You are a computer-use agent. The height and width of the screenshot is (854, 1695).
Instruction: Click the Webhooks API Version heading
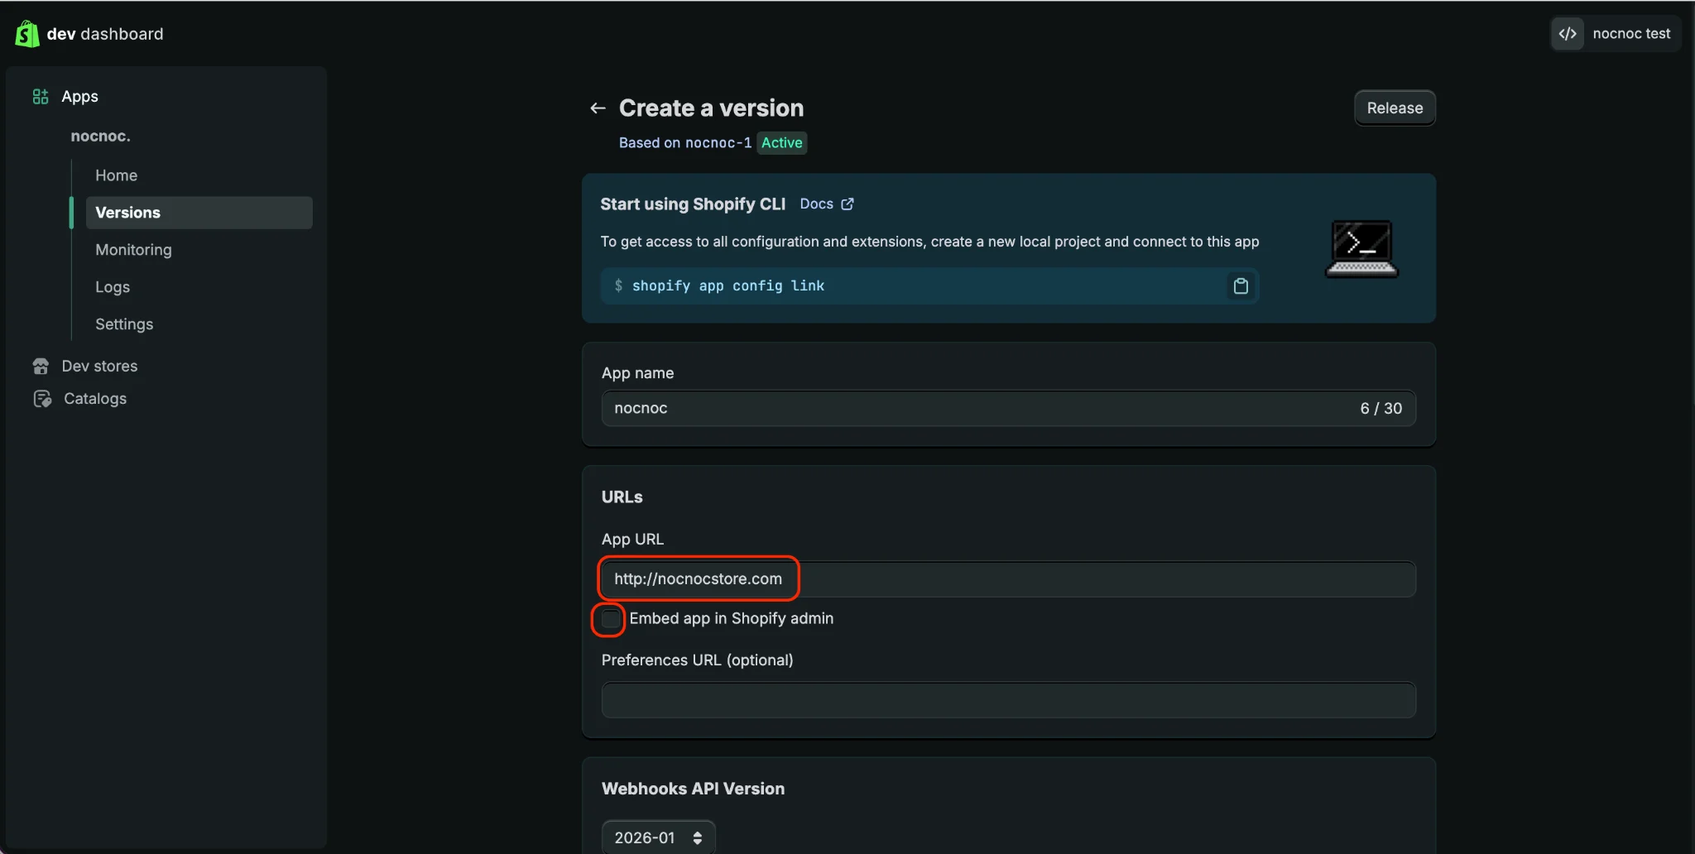coord(693,789)
